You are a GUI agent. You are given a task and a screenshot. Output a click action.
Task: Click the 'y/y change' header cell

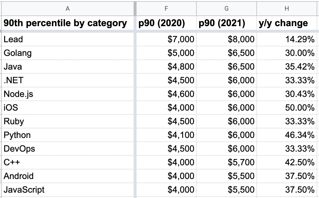tap(287, 23)
